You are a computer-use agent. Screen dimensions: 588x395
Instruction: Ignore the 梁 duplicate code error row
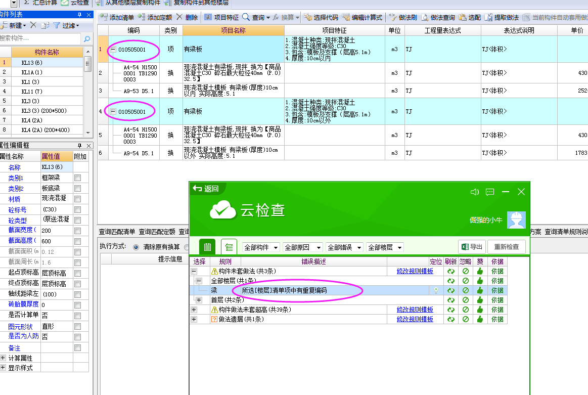tap(465, 290)
